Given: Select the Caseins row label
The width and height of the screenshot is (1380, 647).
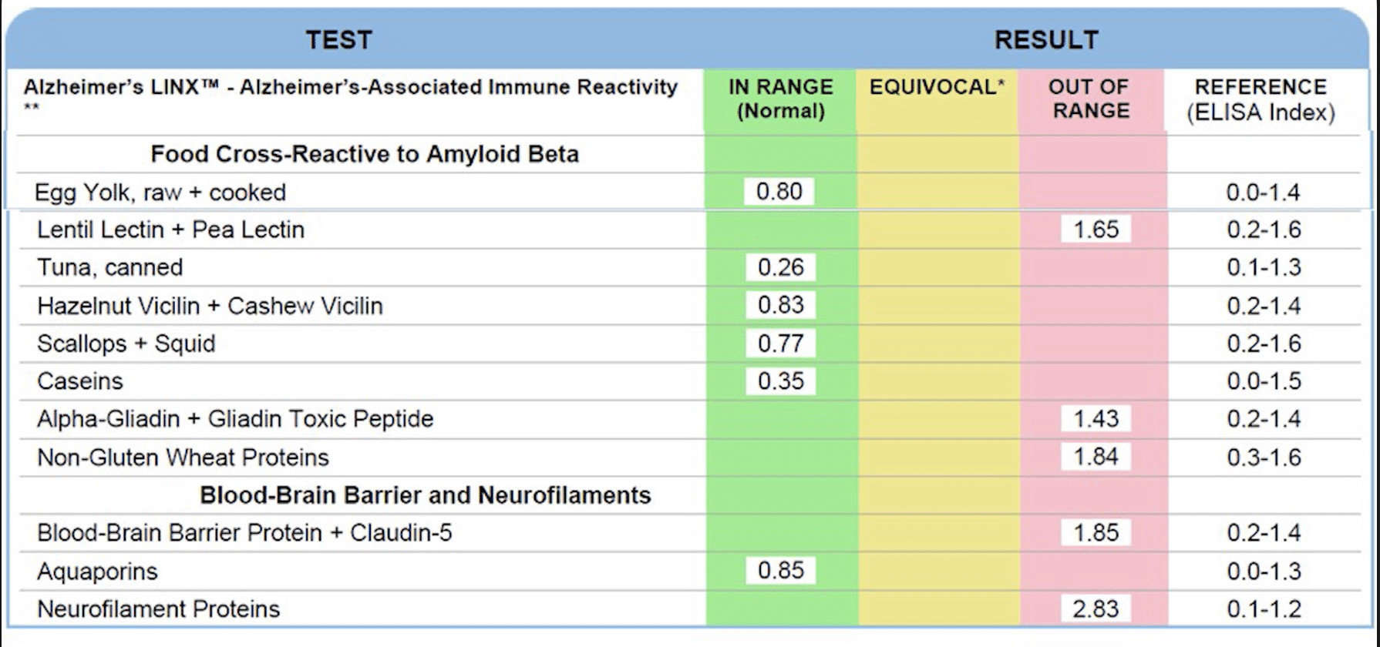Looking at the screenshot, I should [80, 381].
